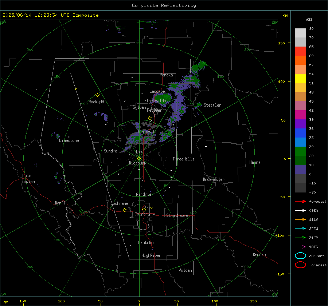The width and height of the screenshot is (328, 306).
Task: Click the Okotoks label
Action: point(146,243)
